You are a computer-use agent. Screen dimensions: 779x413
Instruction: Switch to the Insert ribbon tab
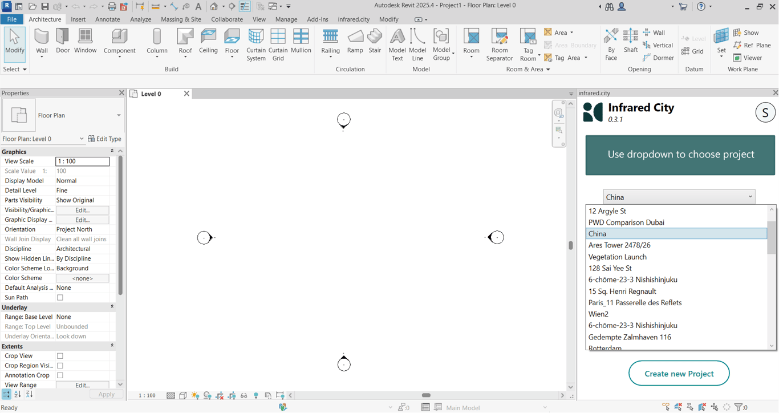[x=78, y=19]
